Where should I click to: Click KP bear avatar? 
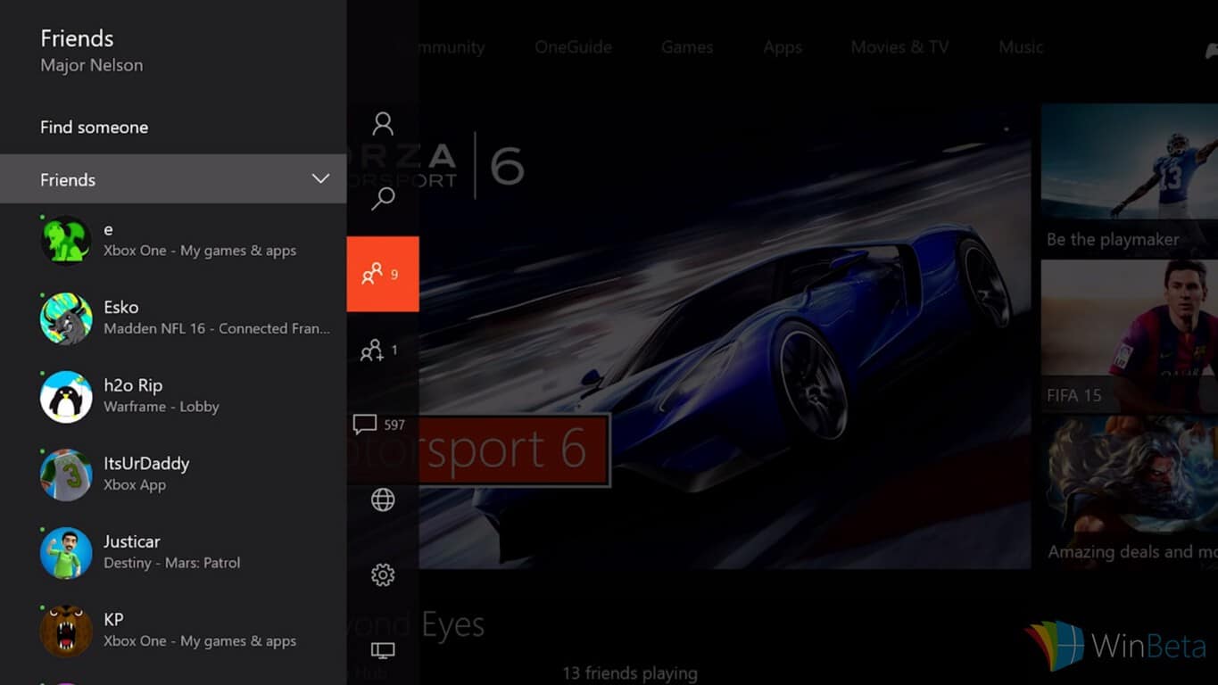[x=66, y=631]
